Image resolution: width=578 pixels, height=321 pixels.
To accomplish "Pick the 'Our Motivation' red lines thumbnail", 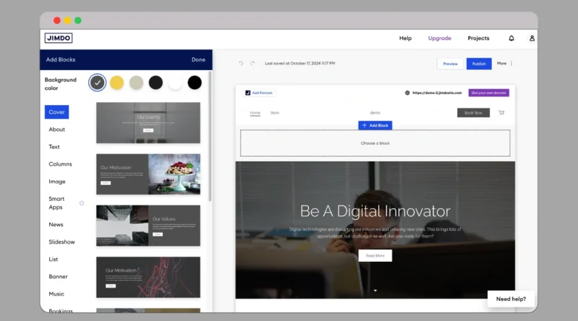I will (x=148, y=277).
